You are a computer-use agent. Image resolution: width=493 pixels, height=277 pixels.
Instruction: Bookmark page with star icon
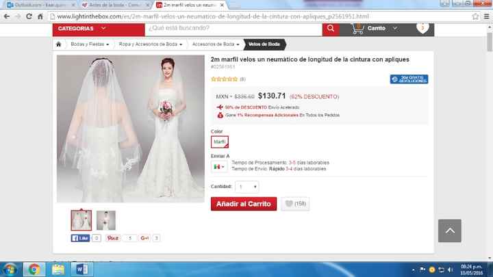click(x=475, y=16)
